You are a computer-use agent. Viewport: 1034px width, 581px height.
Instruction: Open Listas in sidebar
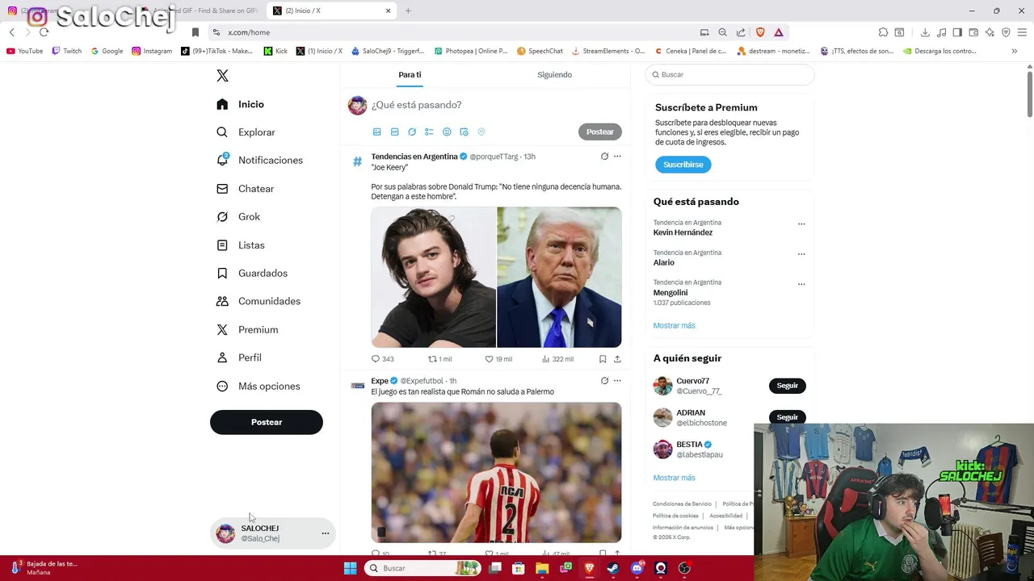coord(241,245)
